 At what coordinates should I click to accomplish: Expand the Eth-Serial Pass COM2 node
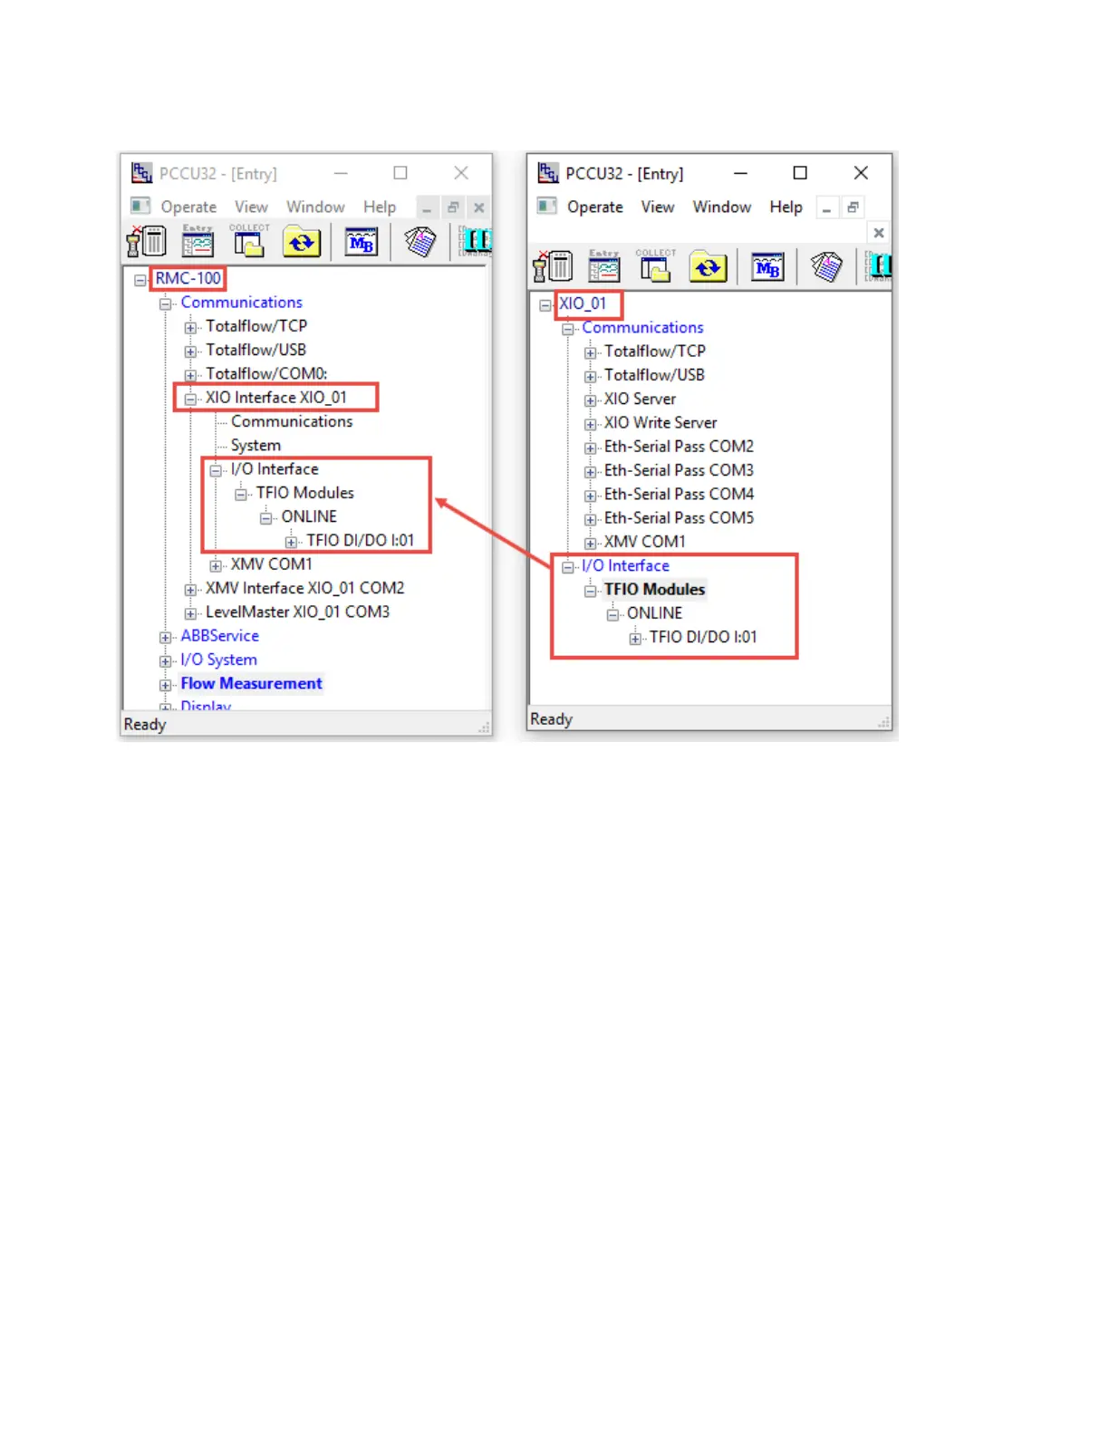coord(590,448)
